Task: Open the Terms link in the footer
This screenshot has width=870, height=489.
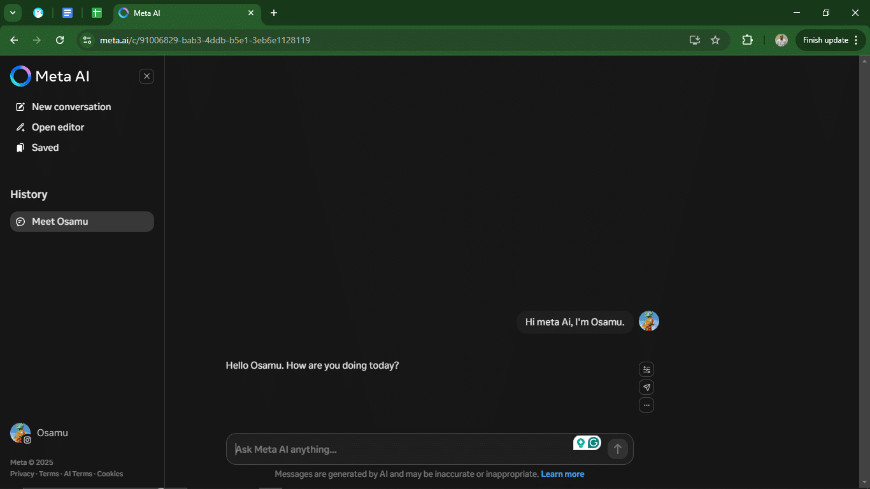Action: coord(49,474)
